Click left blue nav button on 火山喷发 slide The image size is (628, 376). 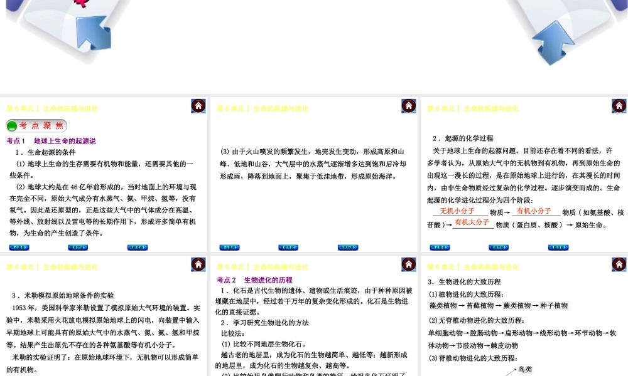pos(229,248)
